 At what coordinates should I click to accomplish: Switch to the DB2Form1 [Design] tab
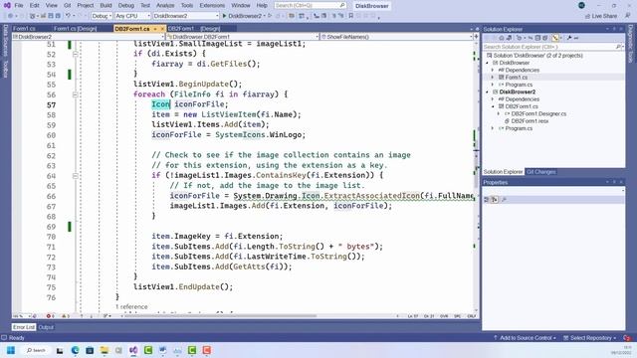194,29
